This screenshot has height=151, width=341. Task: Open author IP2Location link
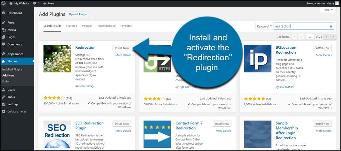coord(286,87)
